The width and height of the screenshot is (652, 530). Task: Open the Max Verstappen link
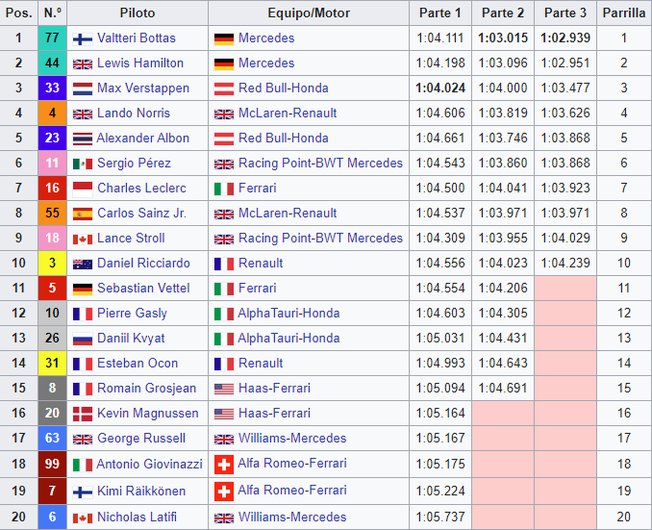tap(143, 88)
